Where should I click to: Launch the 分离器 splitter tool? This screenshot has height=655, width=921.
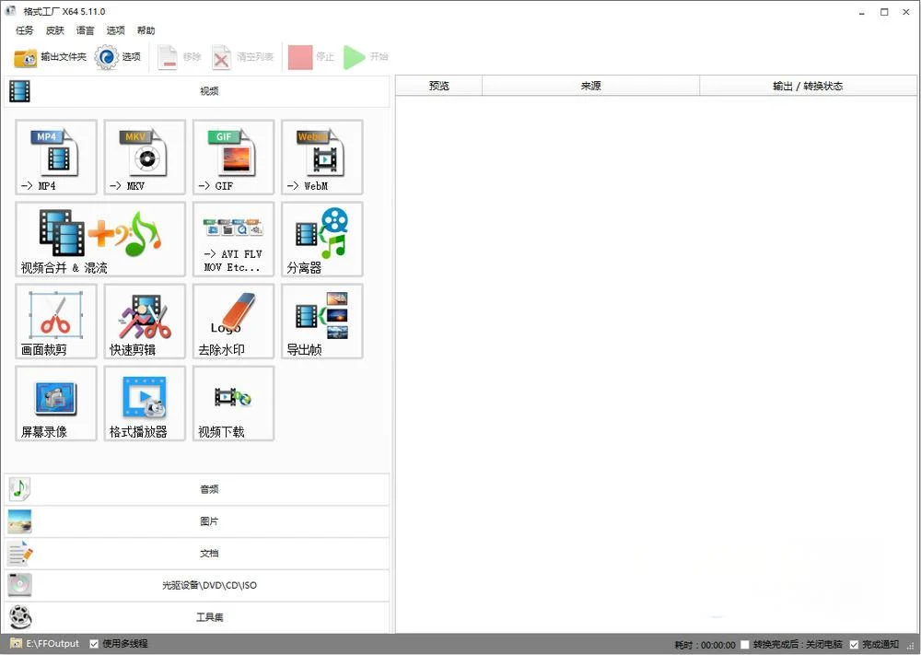pos(321,239)
